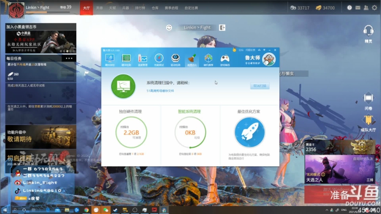
Task: Click the Ludashi mascot avatar
Action: pyautogui.click(x=269, y=59)
